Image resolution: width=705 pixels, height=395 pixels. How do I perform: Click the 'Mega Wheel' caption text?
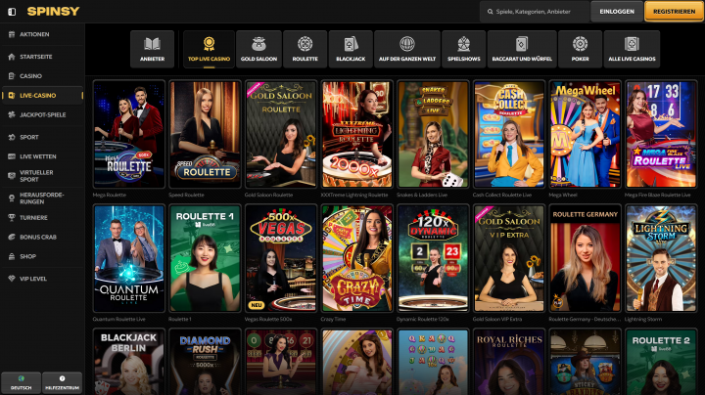[x=563, y=195]
